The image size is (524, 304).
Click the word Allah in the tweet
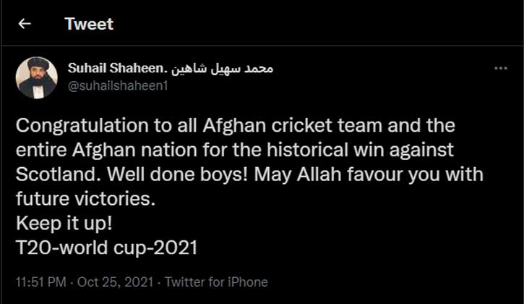click(x=319, y=174)
